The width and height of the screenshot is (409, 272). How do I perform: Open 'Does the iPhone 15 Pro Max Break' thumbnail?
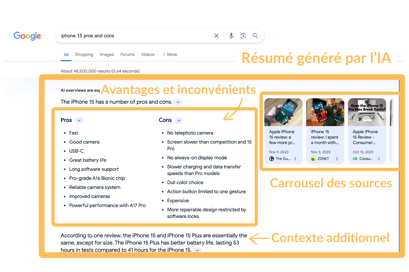pyautogui.click(x=367, y=112)
